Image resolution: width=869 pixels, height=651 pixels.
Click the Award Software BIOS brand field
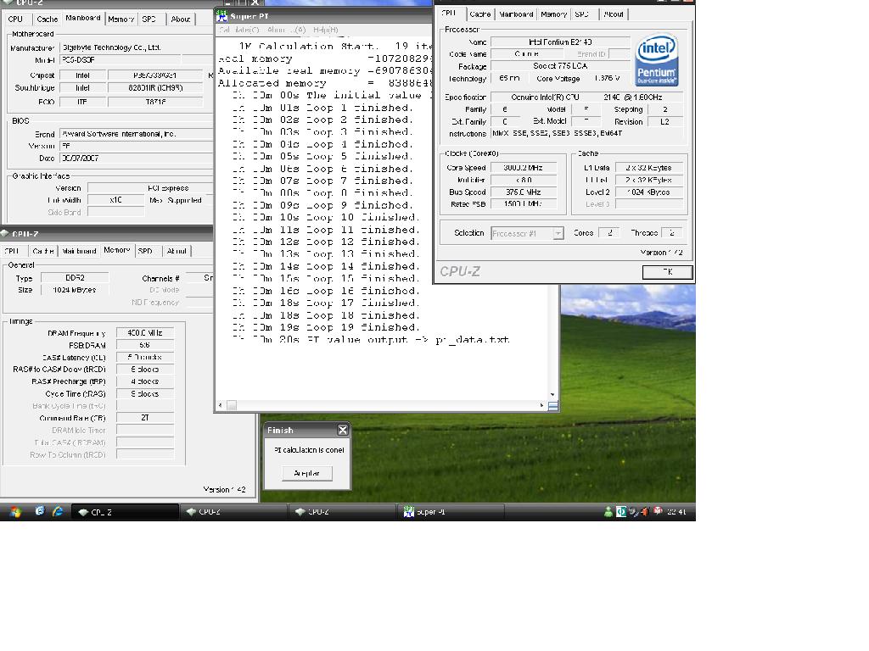point(137,134)
